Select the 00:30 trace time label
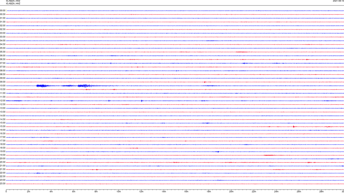344x193 pixels. tap(3, 14)
